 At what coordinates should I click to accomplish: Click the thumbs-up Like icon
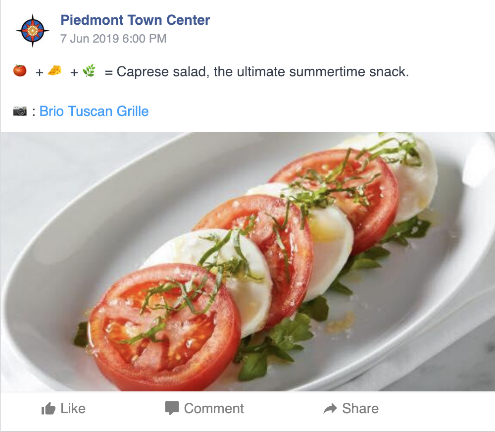49,409
